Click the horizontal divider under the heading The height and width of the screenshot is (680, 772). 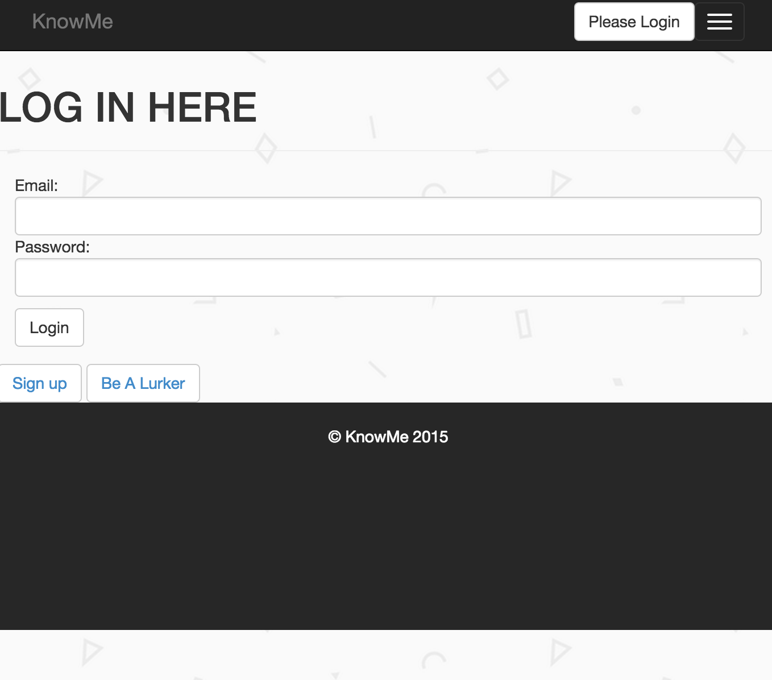click(x=387, y=151)
